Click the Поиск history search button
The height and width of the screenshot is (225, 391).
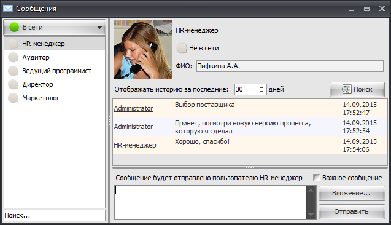(357, 89)
